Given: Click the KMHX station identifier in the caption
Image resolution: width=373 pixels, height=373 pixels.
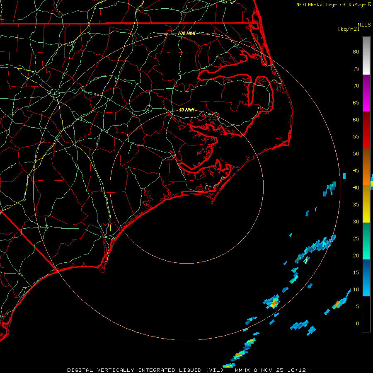Looking at the screenshot, I should 242,370.
